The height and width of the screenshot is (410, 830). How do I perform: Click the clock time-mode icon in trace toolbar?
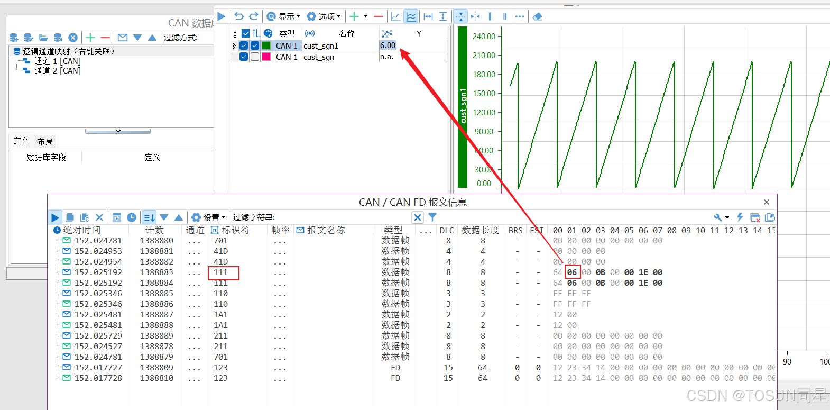[132, 217]
